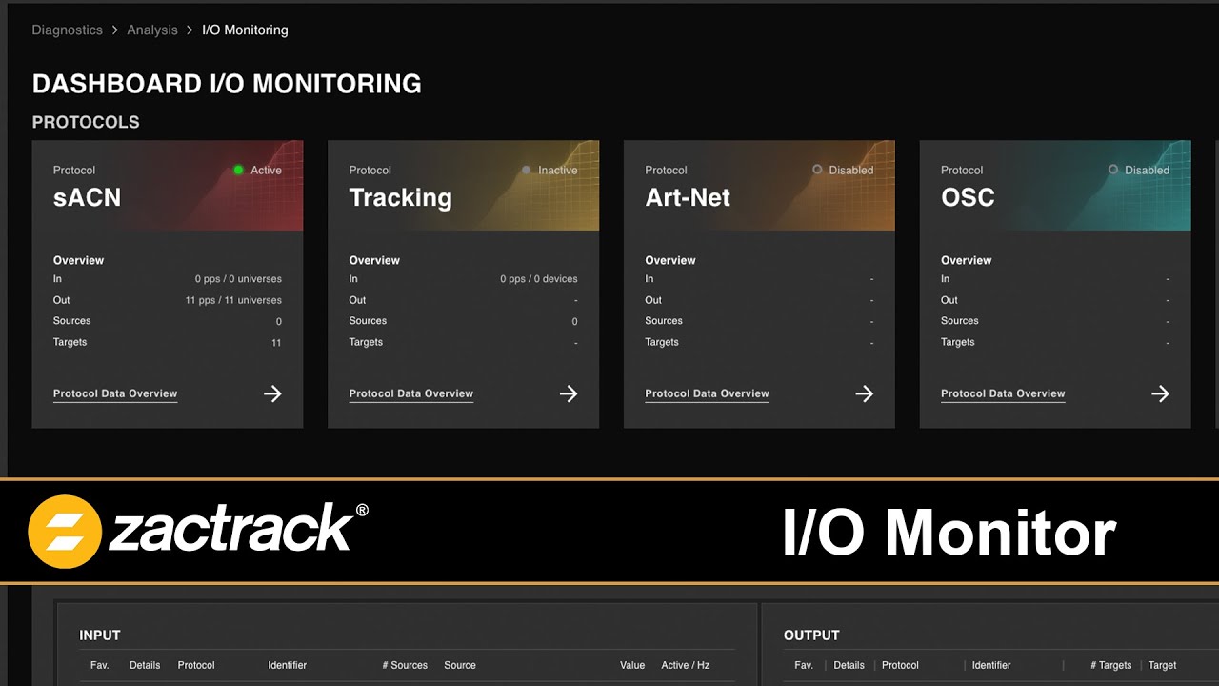Screen dimensions: 1219x686
Task: Click the PROTOCOLS section heading
Action: (86, 122)
